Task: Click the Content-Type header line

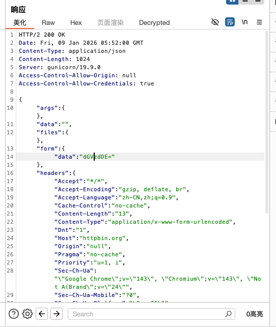Action: (x=72, y=51)
